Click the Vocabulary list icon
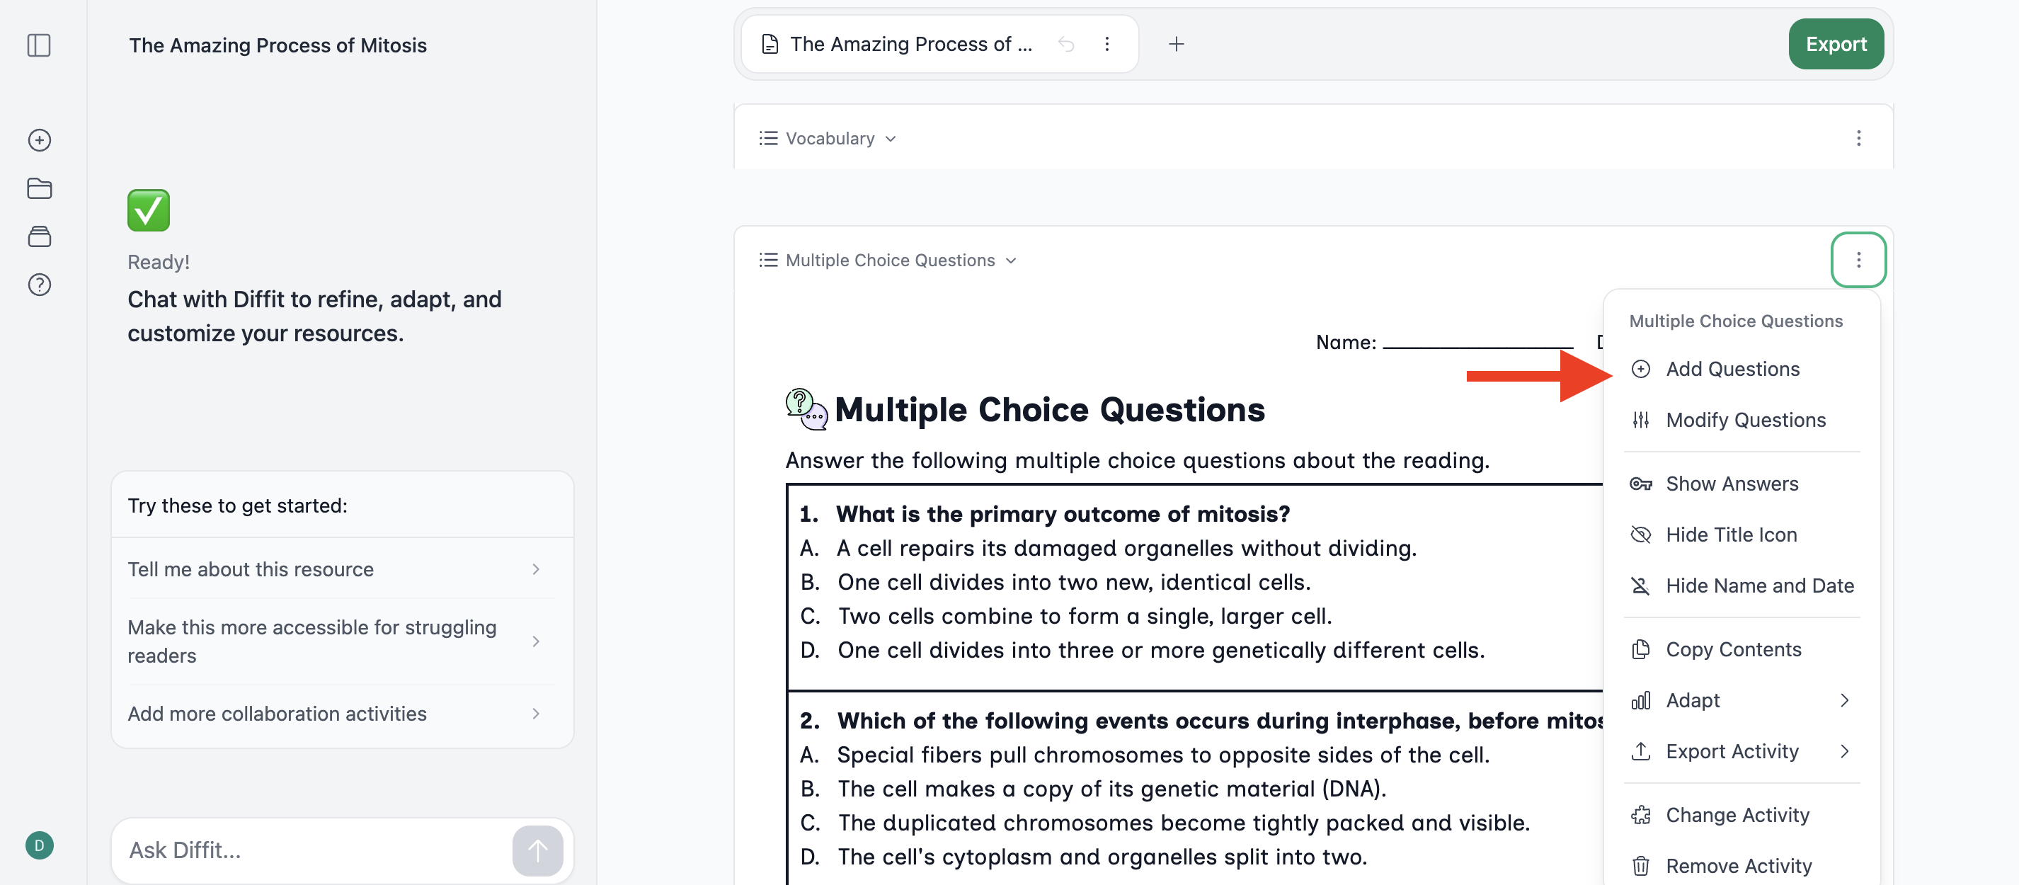This screenshot has width=2019, height=885. coord(768,139)
